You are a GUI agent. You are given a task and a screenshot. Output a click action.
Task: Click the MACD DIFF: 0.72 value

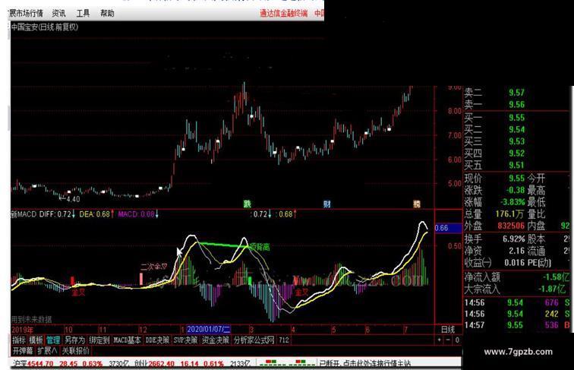click(55, 214)
